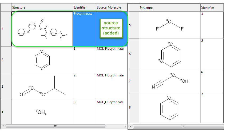This screenshot has height=132, width=227.
Task: Click the Structure column header in right table
Action: click(170, 8)
